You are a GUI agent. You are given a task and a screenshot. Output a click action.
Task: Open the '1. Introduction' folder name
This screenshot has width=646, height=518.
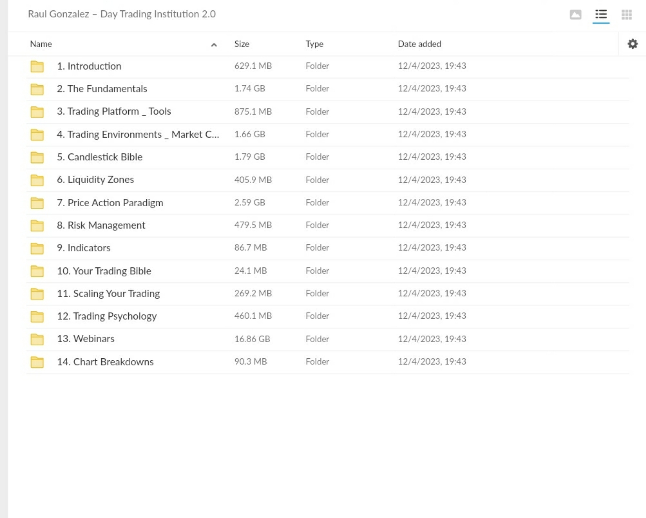(89, 66)
